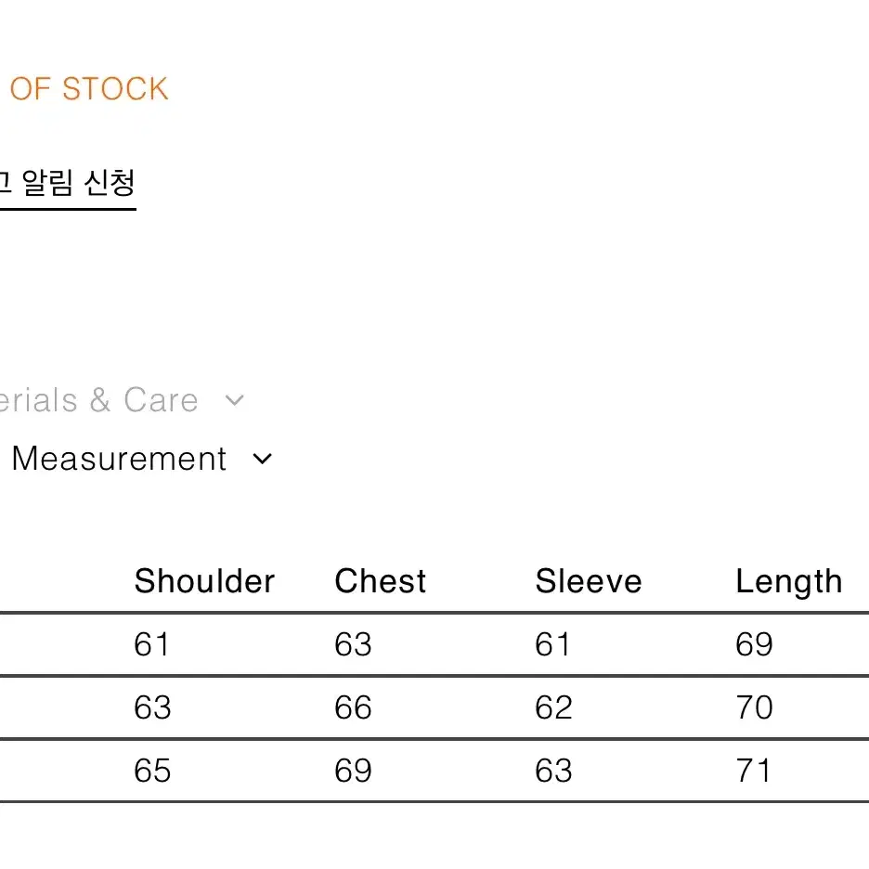Click the chevron beside Measurement
The image size is (869, 869).
[x=262, y=459]
